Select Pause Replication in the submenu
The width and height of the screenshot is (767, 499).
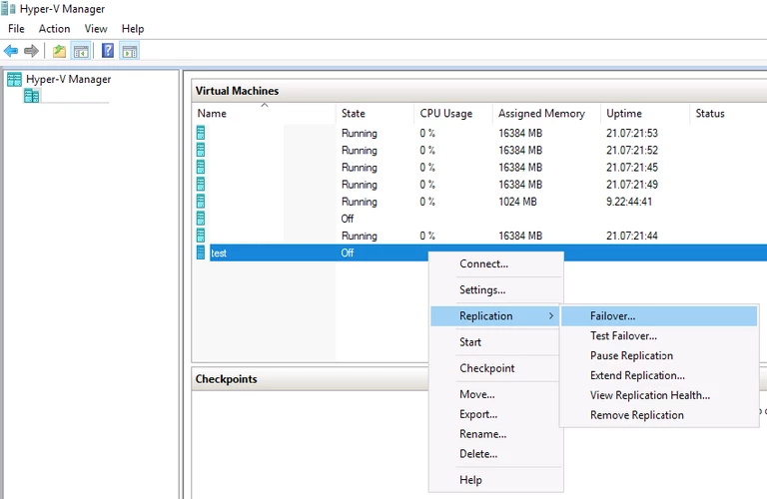coord(659,356)
